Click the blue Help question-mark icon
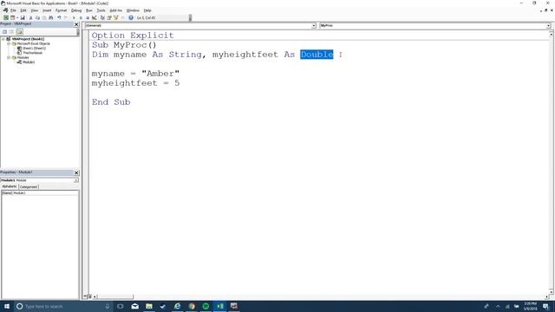 click(131, 17)
